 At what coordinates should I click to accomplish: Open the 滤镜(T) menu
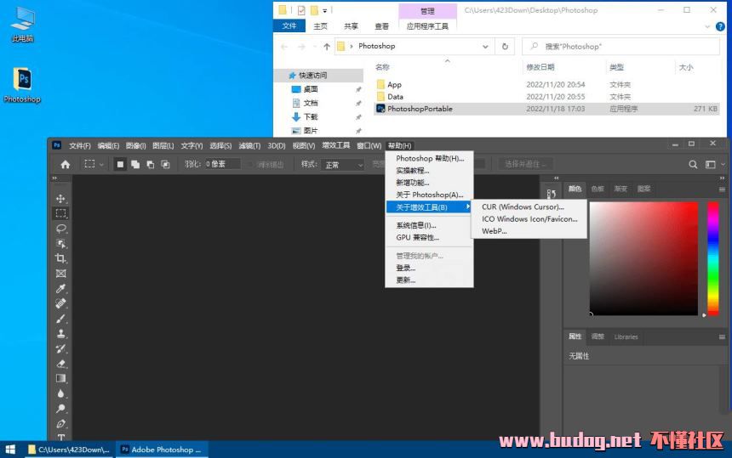[x=249, y=146]
